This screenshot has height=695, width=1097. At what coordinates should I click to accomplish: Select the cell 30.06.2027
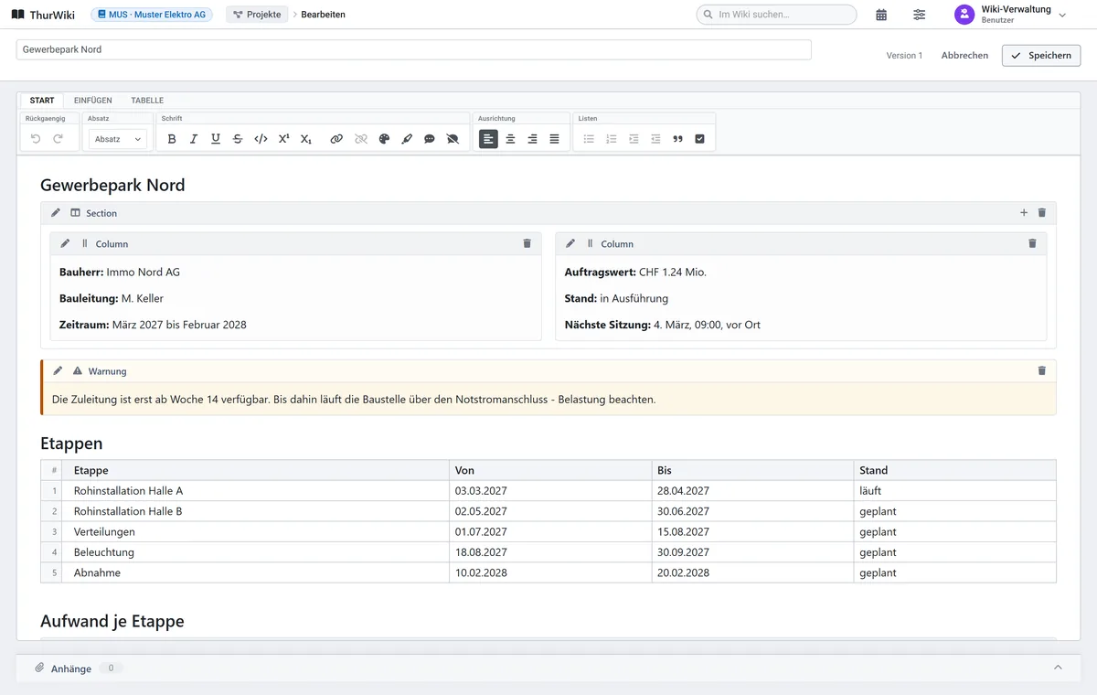(x=752, y=511)
